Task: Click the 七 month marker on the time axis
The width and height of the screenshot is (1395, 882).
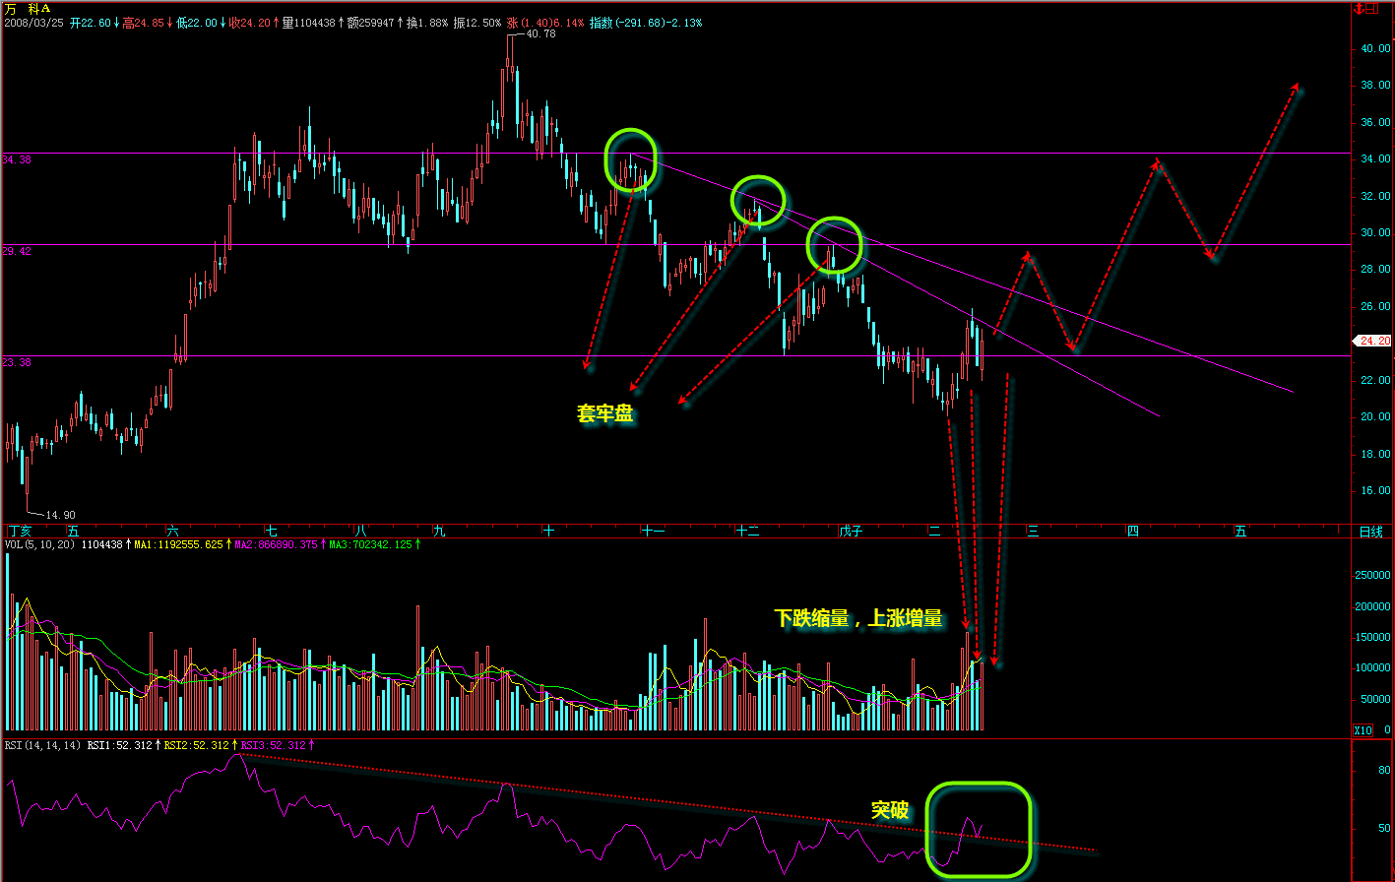Action: 272,532
